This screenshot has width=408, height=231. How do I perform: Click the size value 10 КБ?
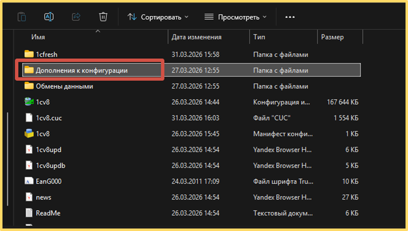350,181
